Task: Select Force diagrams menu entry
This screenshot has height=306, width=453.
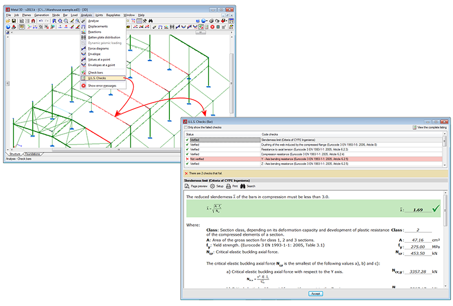Action: [103, 48]
